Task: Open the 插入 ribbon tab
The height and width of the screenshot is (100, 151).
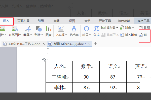Action: tap(6, 21)
